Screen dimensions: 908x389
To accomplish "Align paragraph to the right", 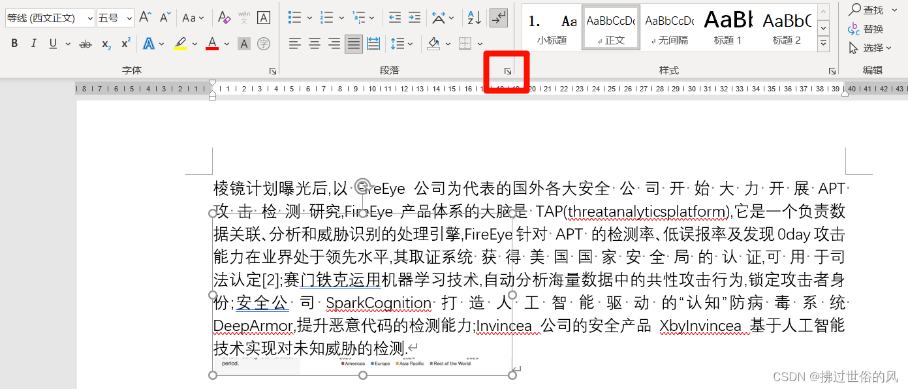I will [x=334, y=44].
